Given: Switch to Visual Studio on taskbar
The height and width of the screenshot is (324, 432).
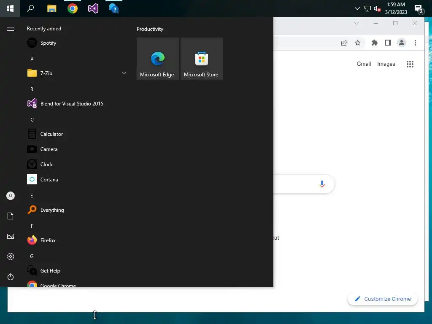Looking at the screenshot, I should coord(93,8).
